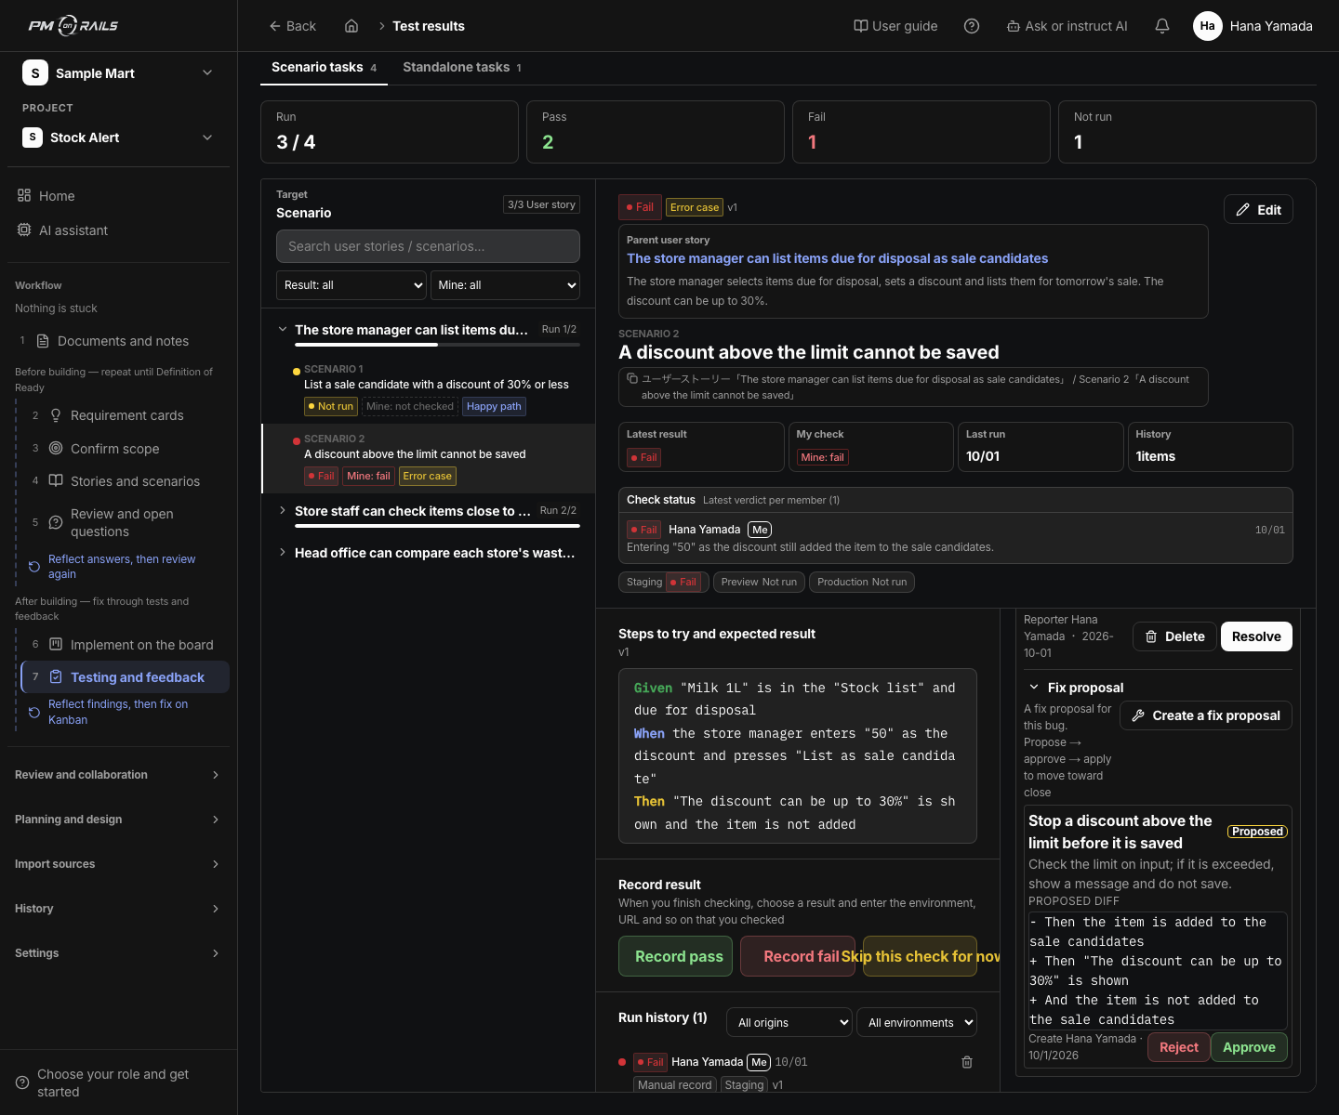Expand the Store staff user story
Viewport: 1339px width, 1115px height.
click(x=283, y=511)
